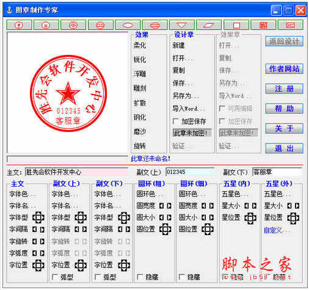
Task: Open 五星(内) 五星色 color picker
Action: click(x=235, y=194)
